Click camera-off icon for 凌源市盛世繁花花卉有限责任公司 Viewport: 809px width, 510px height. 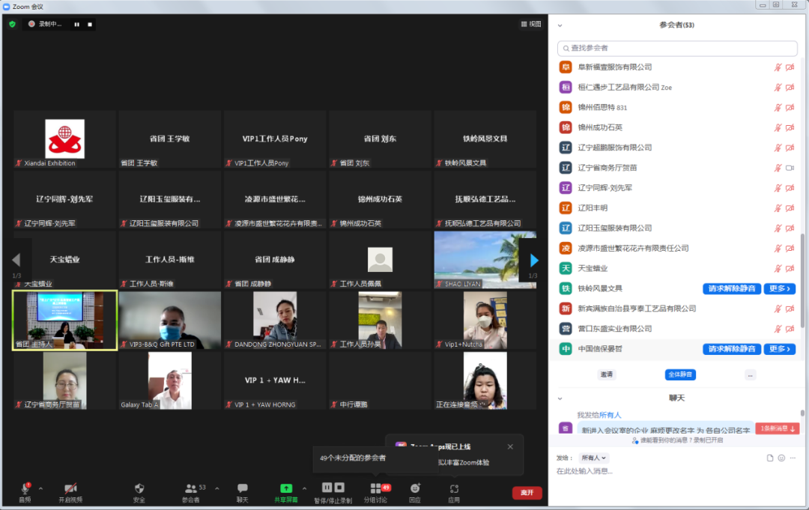790,248
